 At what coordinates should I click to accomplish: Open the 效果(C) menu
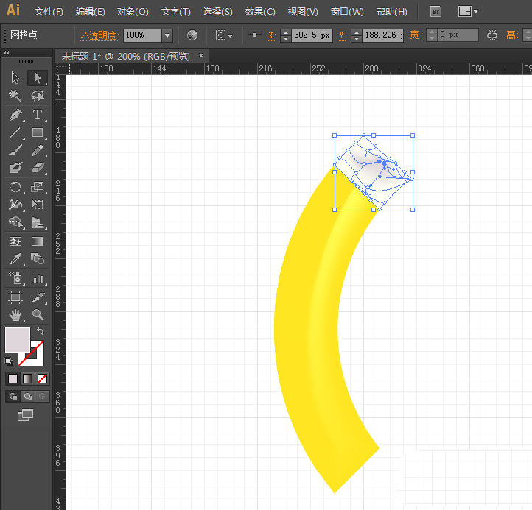pos(260,12)
